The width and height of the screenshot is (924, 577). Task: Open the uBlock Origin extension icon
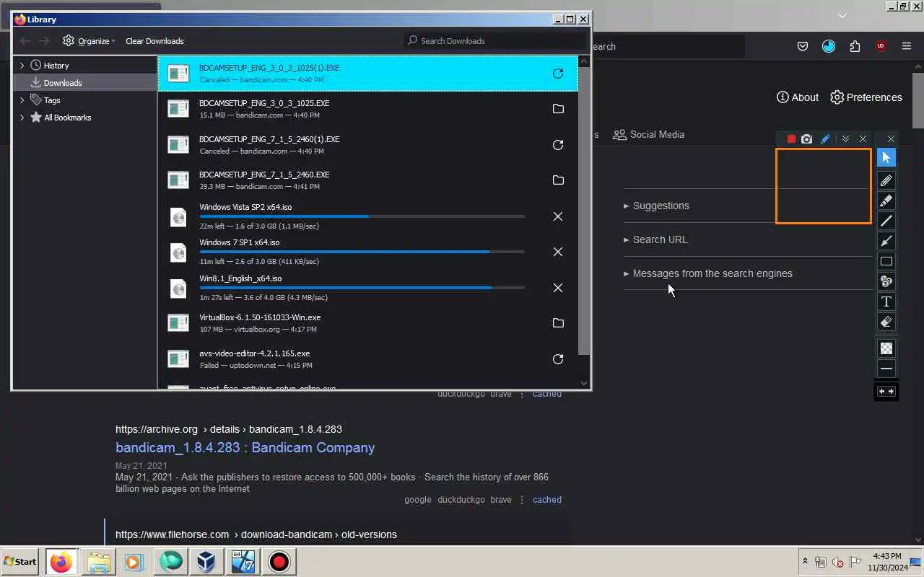(x=881, y=46)
